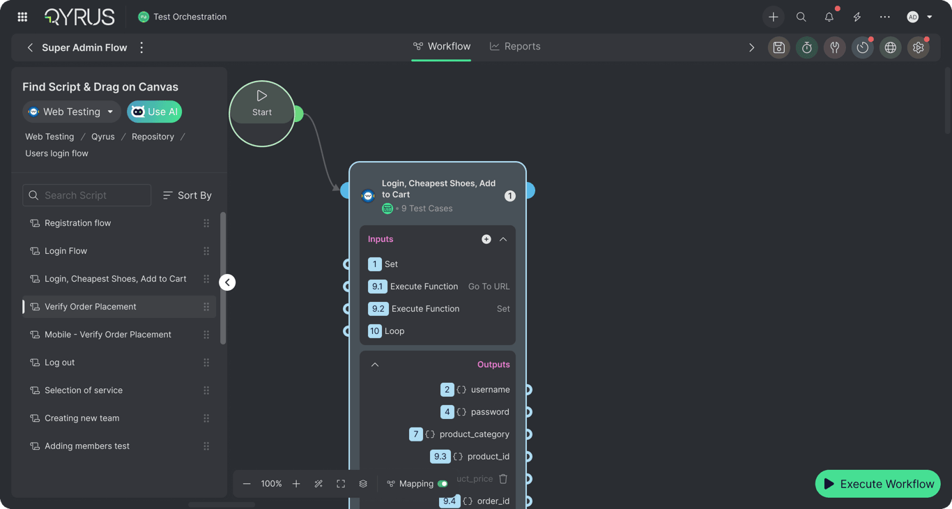This screenshot has width=952, height=509.
Task: Click the product_id output
Action: click(x=470, y=457)
